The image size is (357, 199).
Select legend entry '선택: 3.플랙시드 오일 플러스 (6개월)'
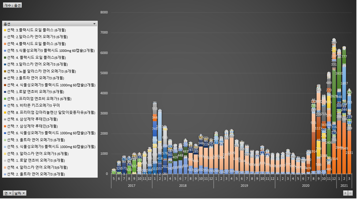coord(36,30)
